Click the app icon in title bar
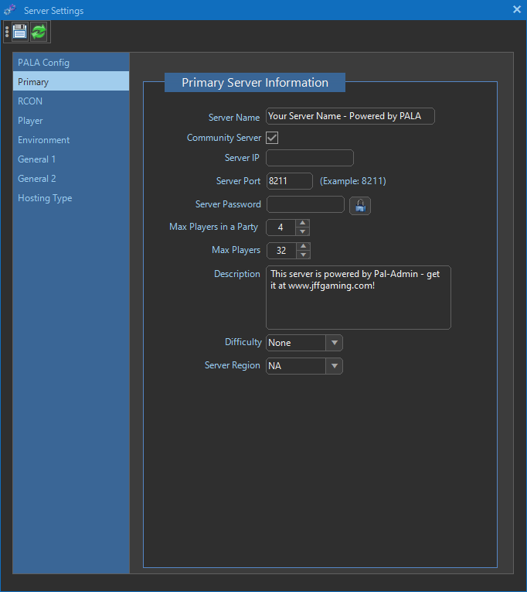Screen dimensions: 527x592 [10, 10]
